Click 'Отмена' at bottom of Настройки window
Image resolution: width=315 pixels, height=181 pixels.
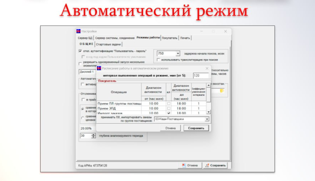(190, 165)
